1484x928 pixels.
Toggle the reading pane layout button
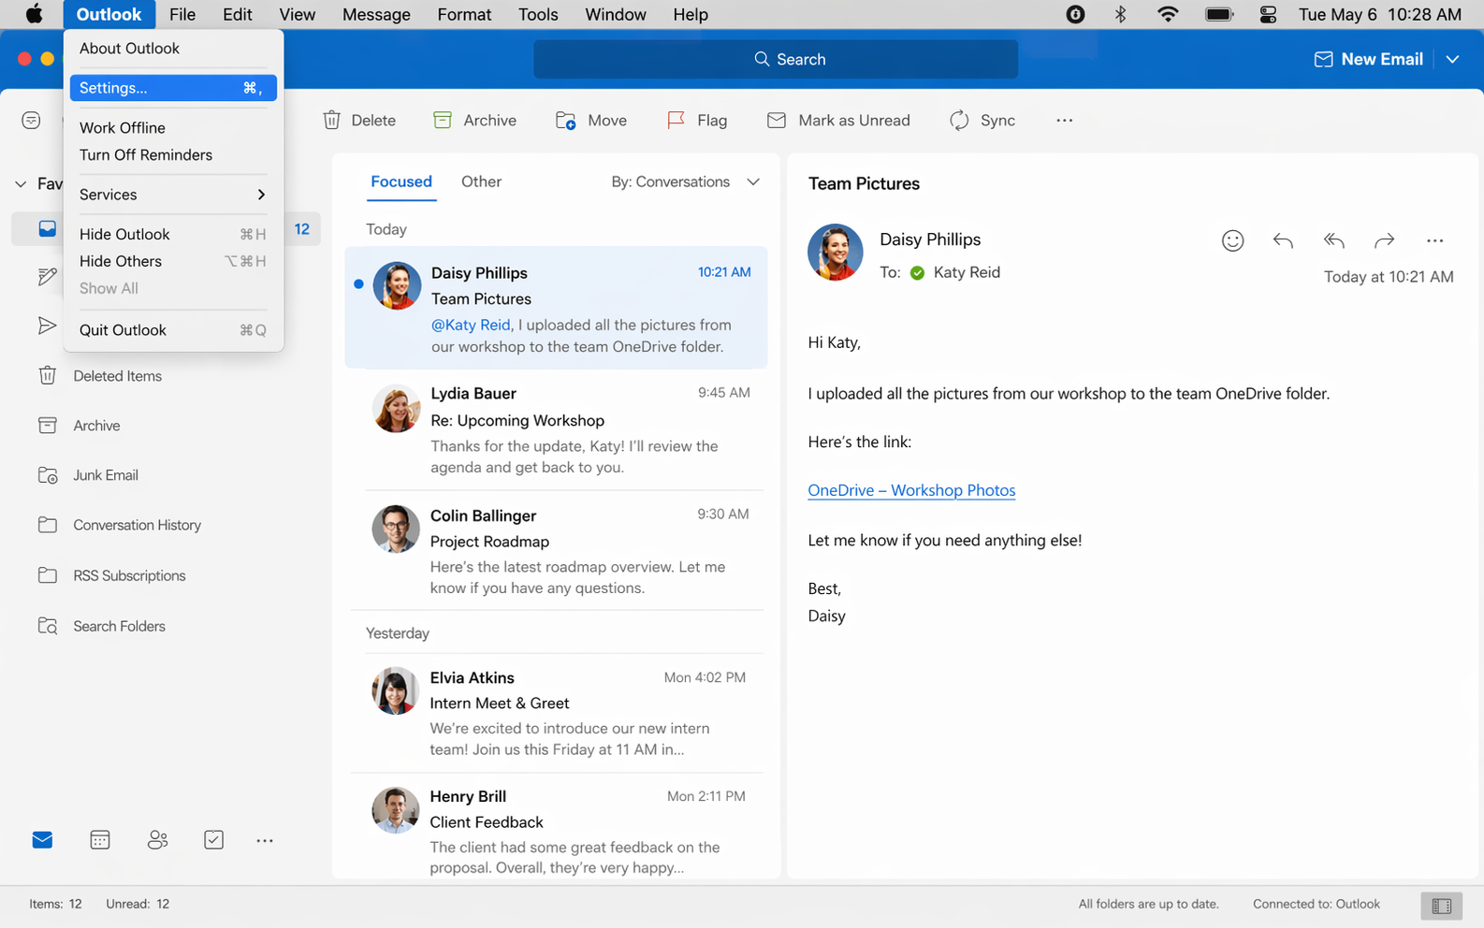(1441, 906)
